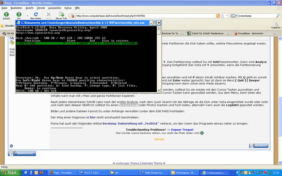The width and height of the screenshot is (282, 176).
Task: Open the Windows Start menu
Action: tap(11, 173)
